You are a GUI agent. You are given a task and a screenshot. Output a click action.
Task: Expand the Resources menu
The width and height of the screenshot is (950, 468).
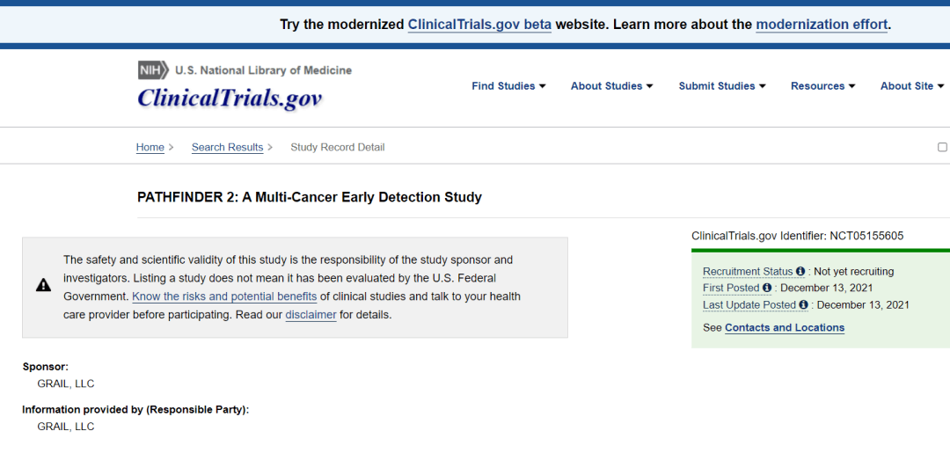[x=822, y=86]
